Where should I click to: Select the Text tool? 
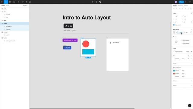[23, 2]
